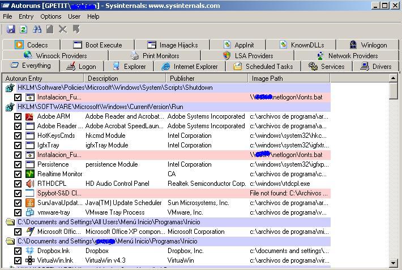Viewport: 402px width, 270px height.
Task: Click the HotKeysCmds window icon
Action: 30,136
